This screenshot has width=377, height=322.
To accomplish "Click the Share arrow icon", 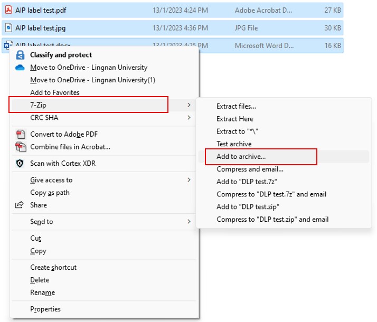I will coord(20,205).
